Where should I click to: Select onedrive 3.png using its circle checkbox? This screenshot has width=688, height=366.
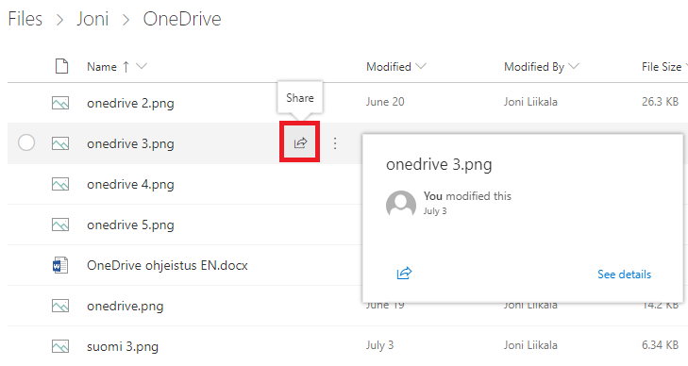coord(26,142)
